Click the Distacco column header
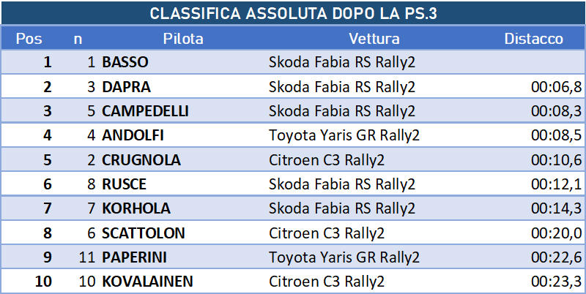This screenshot has height=294, width=586. [533, 39]
